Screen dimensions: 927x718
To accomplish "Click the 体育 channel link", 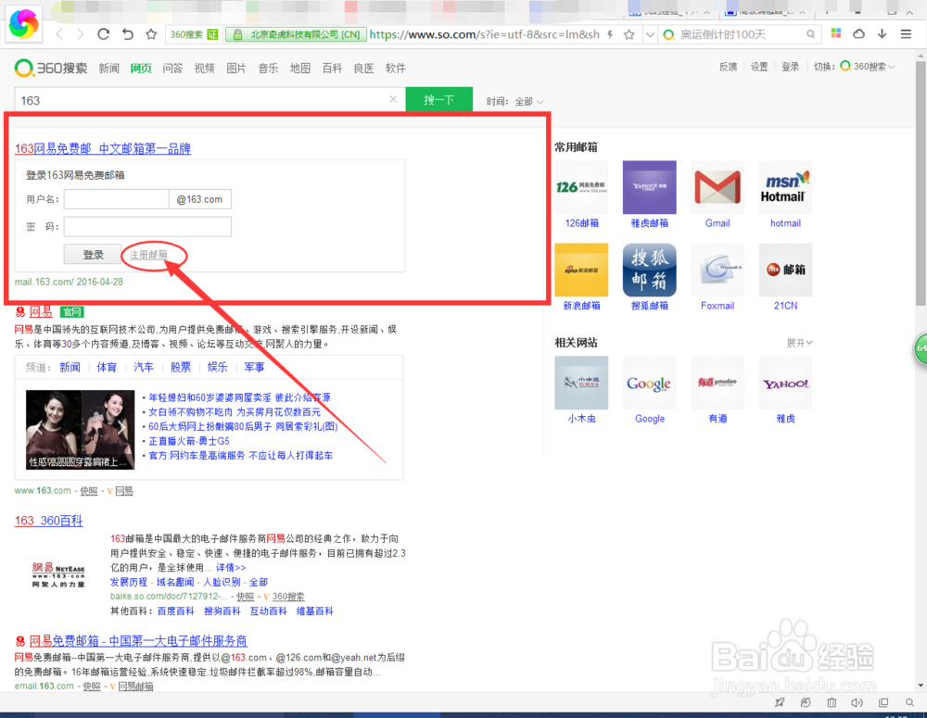I will [107, 367].
